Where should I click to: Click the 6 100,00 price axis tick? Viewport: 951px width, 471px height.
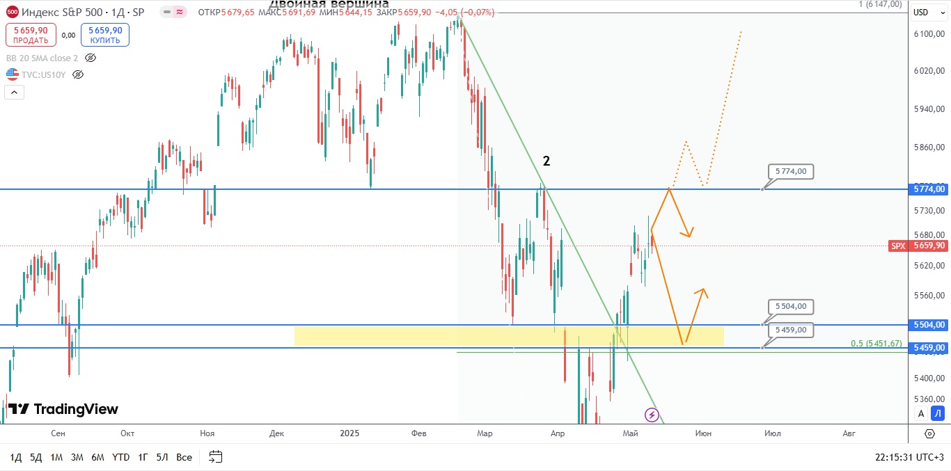[x=928, y=34]
